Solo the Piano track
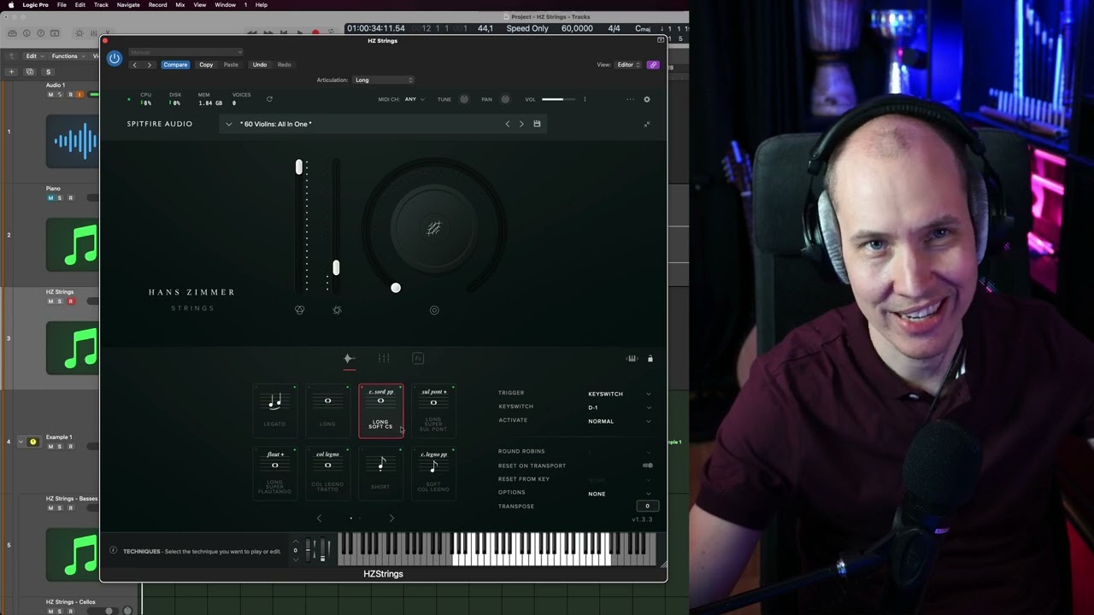The height and width of the screenshot is (615, 1094). point(60,198)
